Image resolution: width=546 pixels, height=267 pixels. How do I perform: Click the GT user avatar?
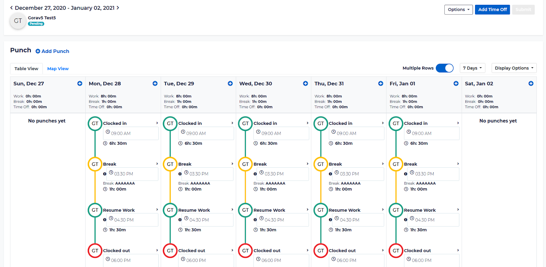click(x=18, y=21)
